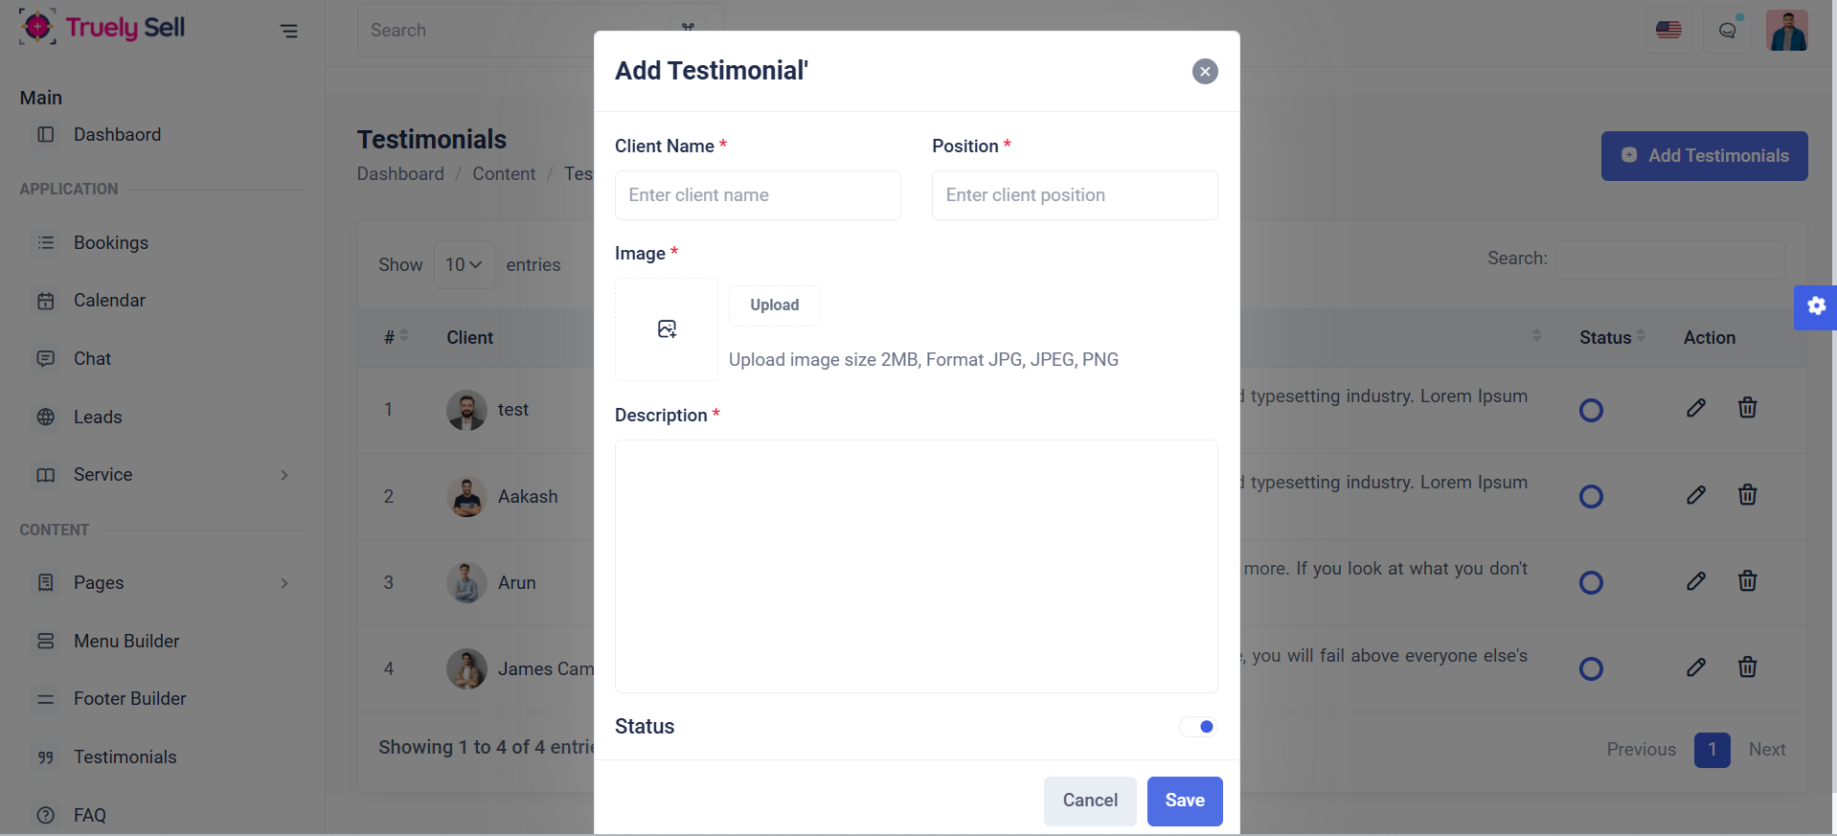
Task: Open the show 10 entries dropdown
Action: [464, 264]
